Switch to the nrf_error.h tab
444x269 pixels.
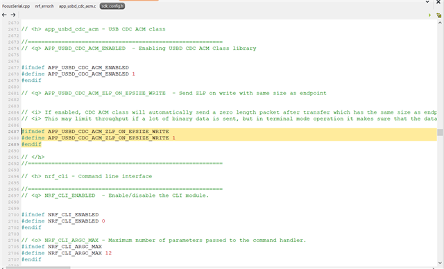44,6
